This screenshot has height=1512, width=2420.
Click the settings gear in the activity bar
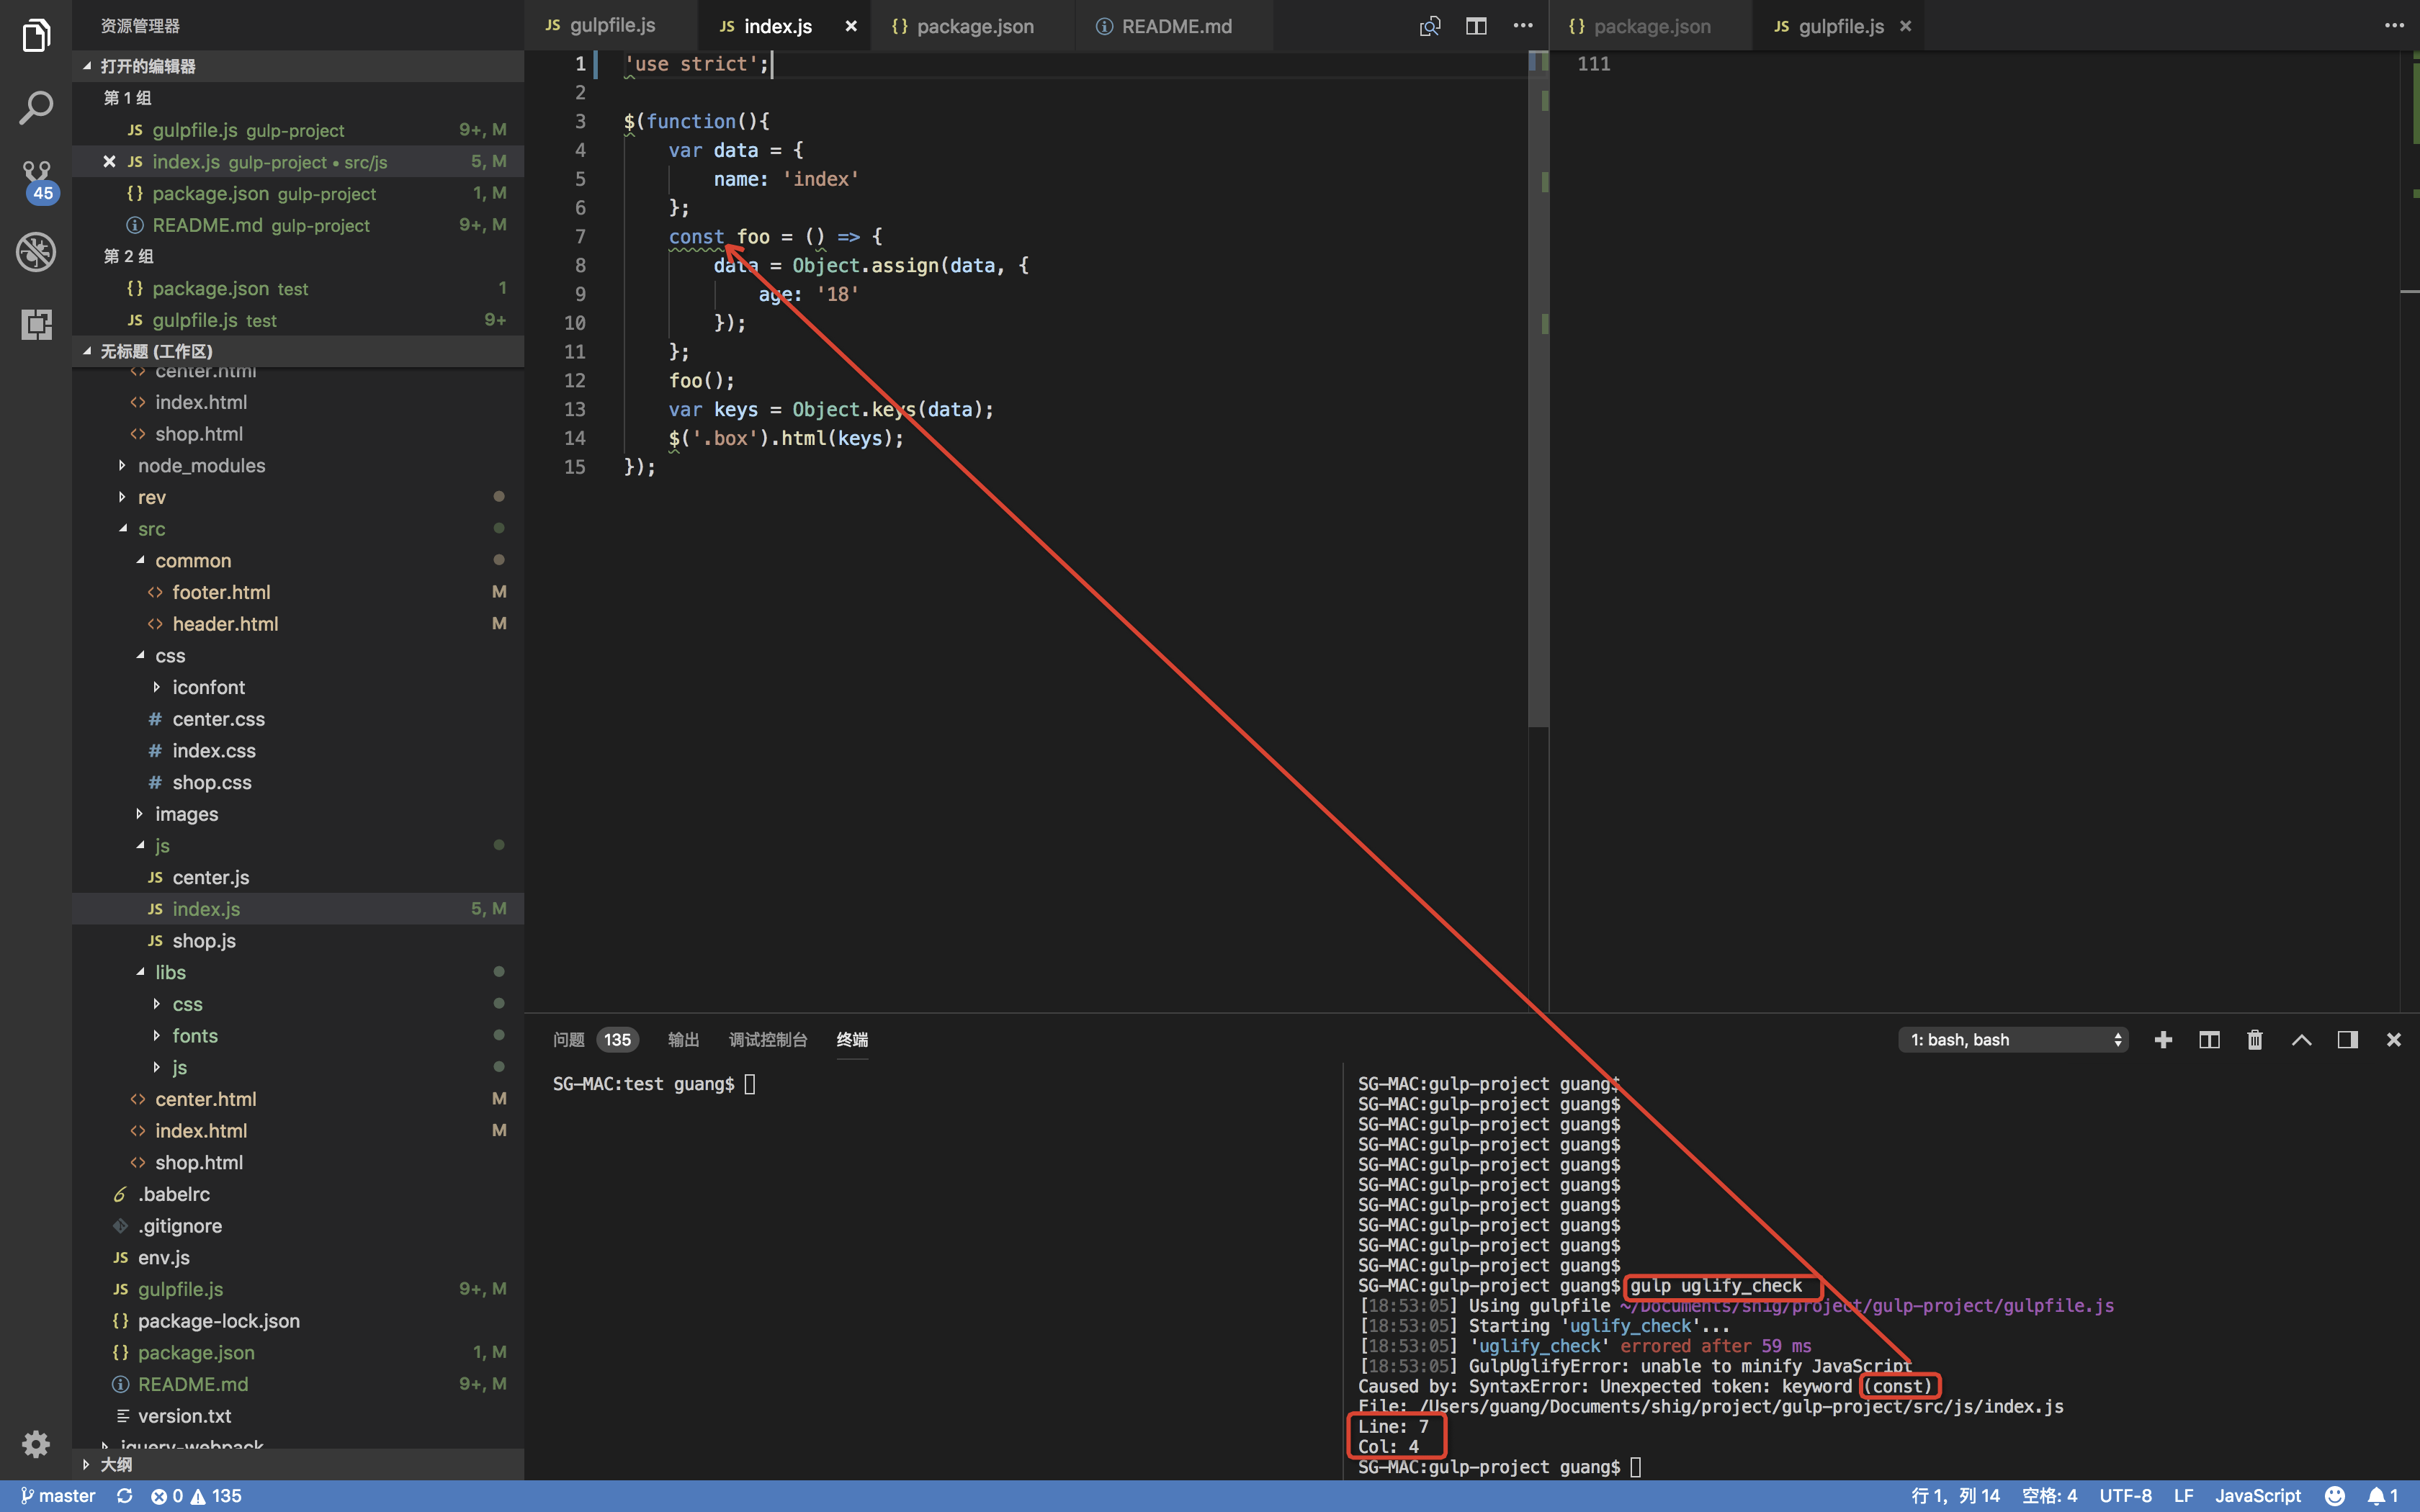[36, 1444]
